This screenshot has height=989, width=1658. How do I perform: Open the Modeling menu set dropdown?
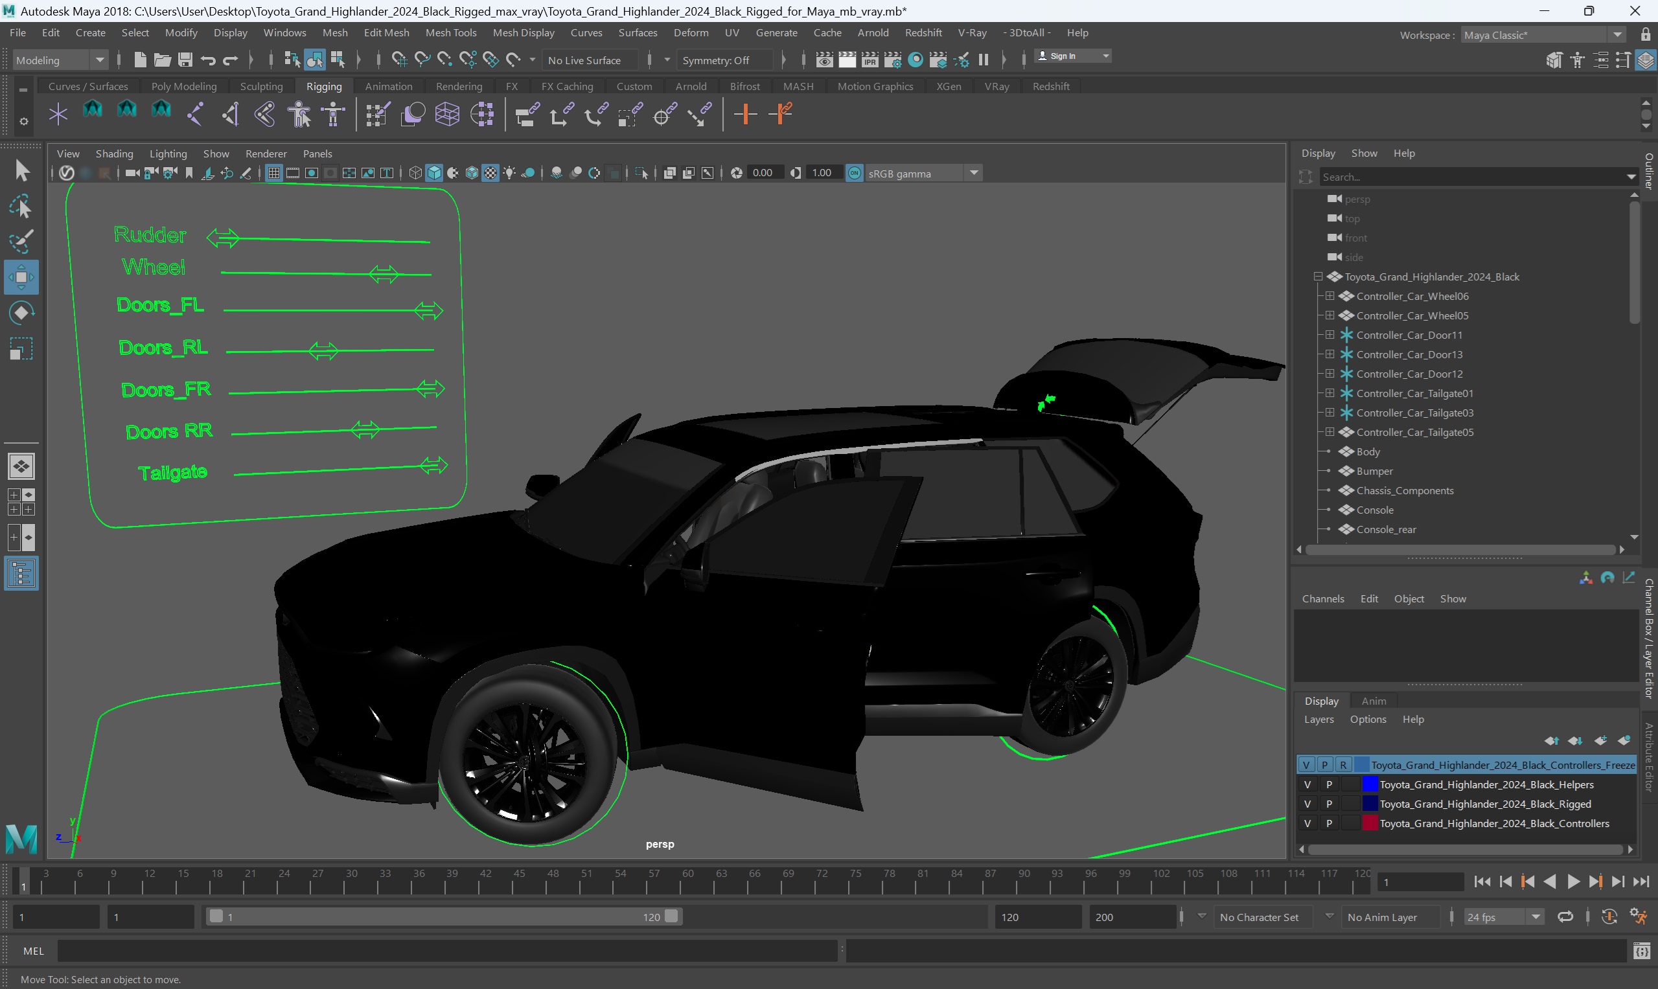60,60
